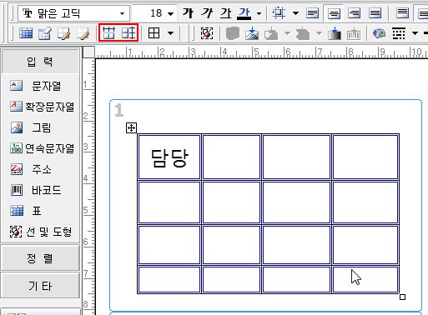Open the 정렬 panel section

pyautogui.click(x=40, y=258)
